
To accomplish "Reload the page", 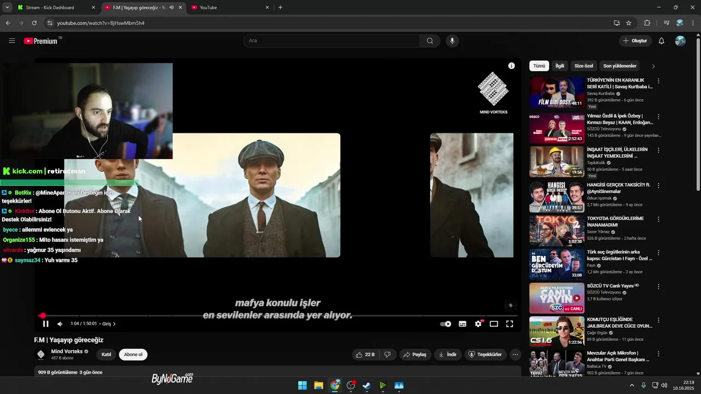I will click(34, 23).
